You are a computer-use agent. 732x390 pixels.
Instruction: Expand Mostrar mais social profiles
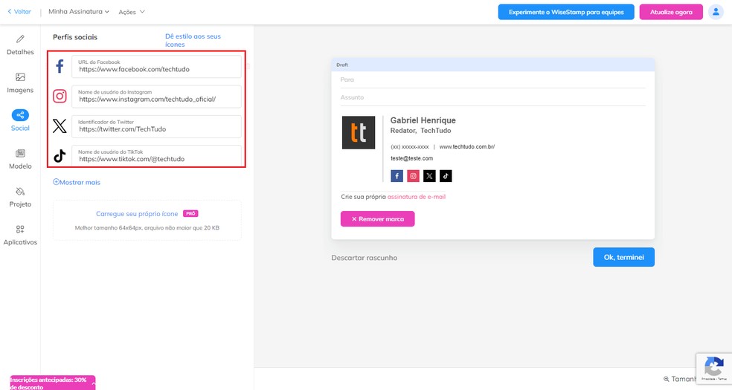click(x=77, y=182)
